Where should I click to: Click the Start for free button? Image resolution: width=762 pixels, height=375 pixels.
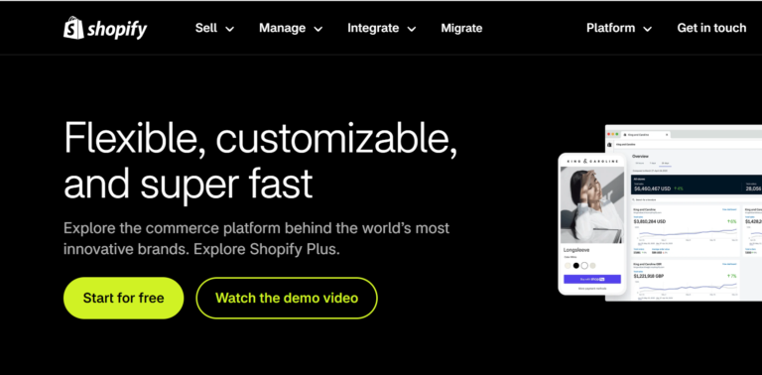coord(123,298)
